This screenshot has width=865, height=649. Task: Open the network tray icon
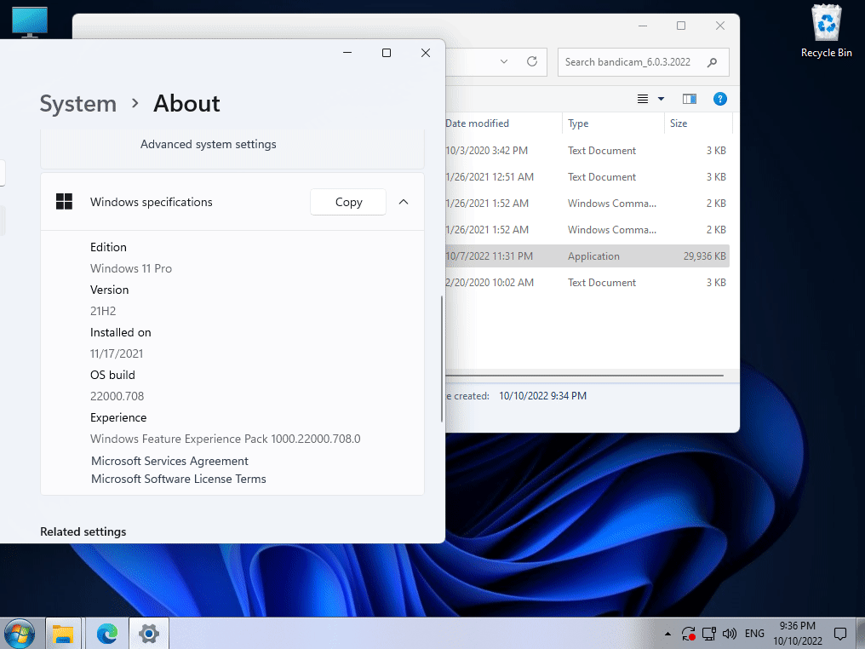(x=709, y=634)
